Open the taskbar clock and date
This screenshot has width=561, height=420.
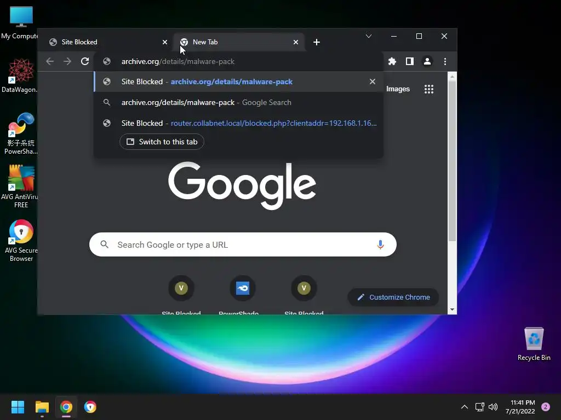tap(520, 407)
